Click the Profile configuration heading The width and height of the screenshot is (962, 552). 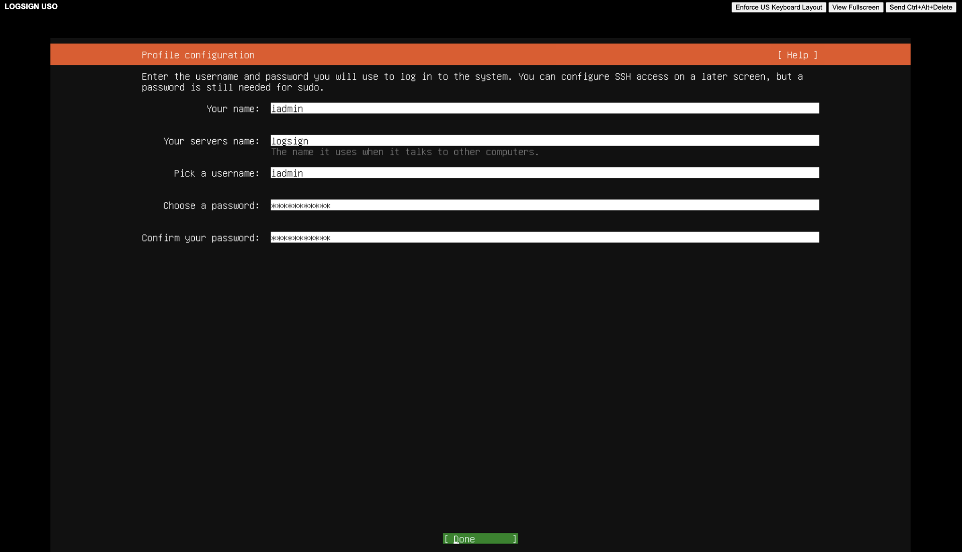(x=198, y=55)
